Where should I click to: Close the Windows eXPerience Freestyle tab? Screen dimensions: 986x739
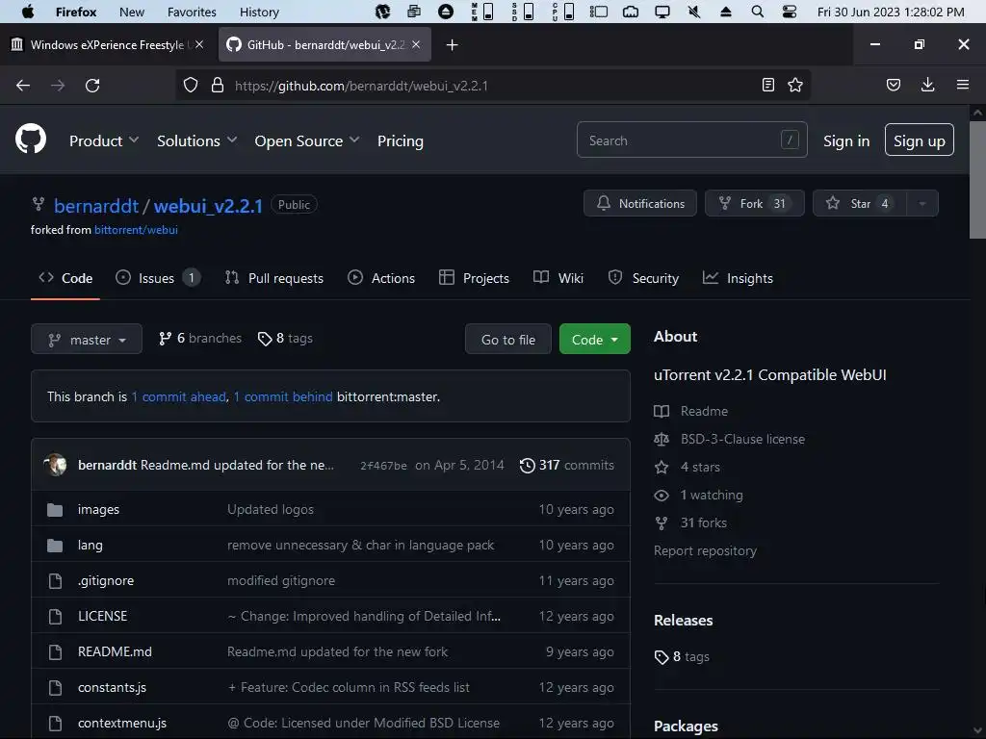point(199,44)
